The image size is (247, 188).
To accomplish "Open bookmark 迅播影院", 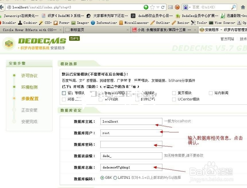I will (x=234, y=16).
